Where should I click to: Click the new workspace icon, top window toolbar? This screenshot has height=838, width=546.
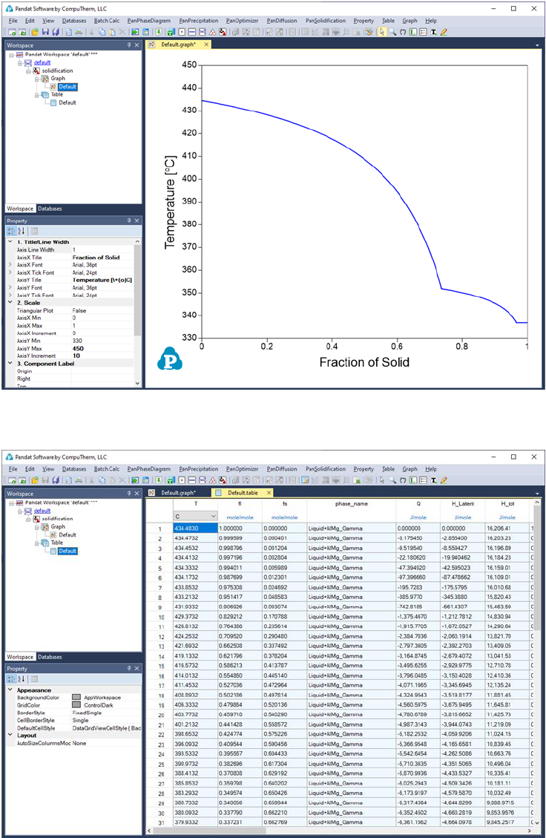point(12,32)
